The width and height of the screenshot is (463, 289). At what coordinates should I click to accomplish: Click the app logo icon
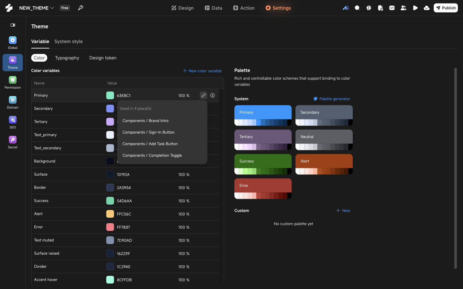point(9,8)
